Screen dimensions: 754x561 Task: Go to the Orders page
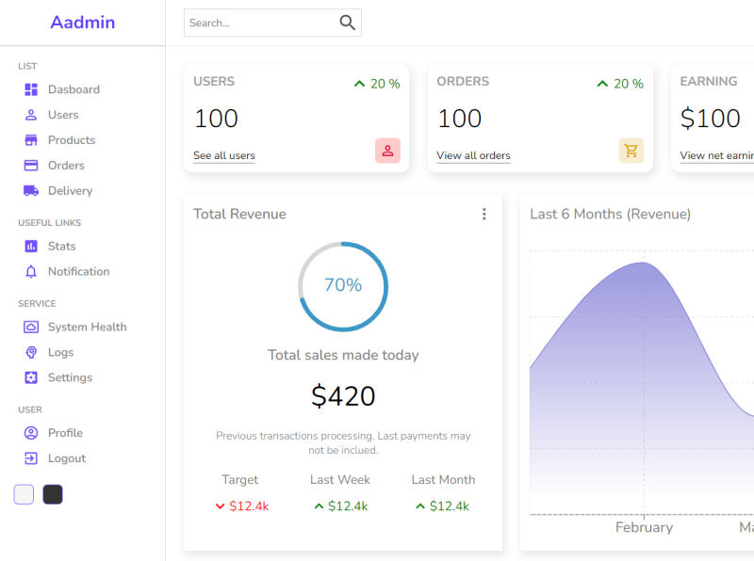66,166
